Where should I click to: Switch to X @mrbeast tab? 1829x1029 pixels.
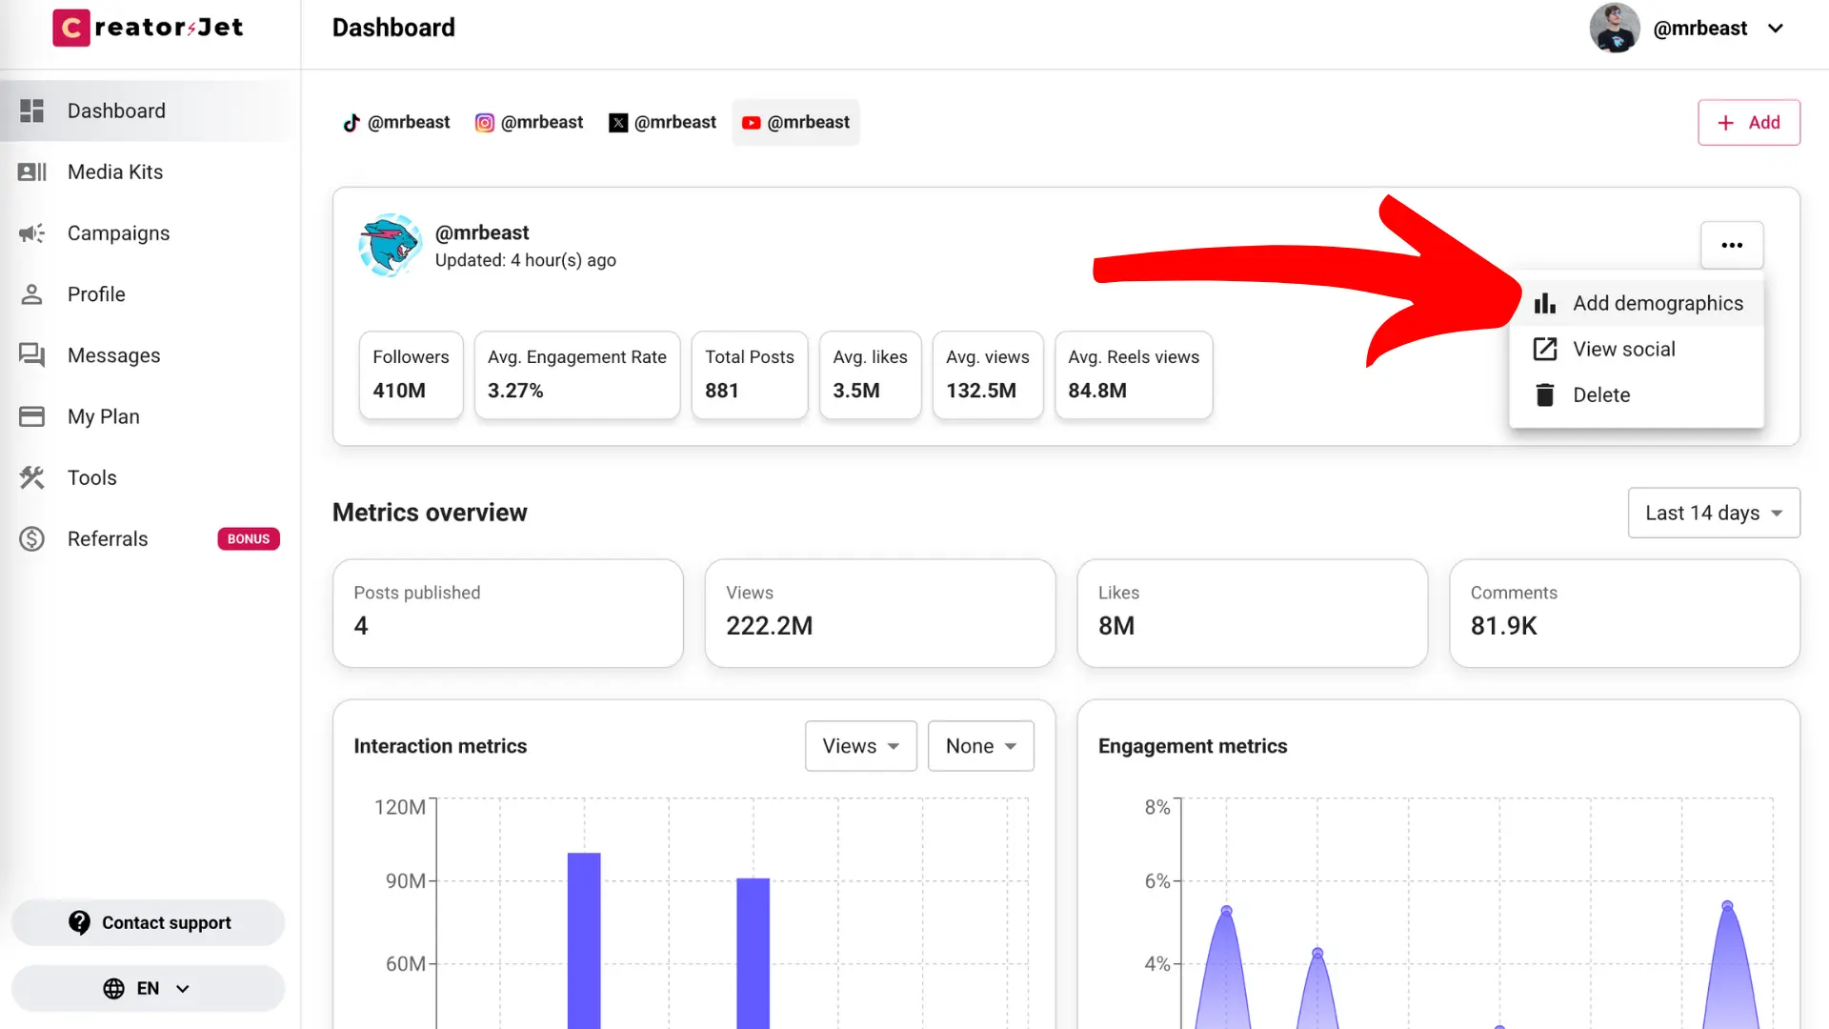point(663,123)
